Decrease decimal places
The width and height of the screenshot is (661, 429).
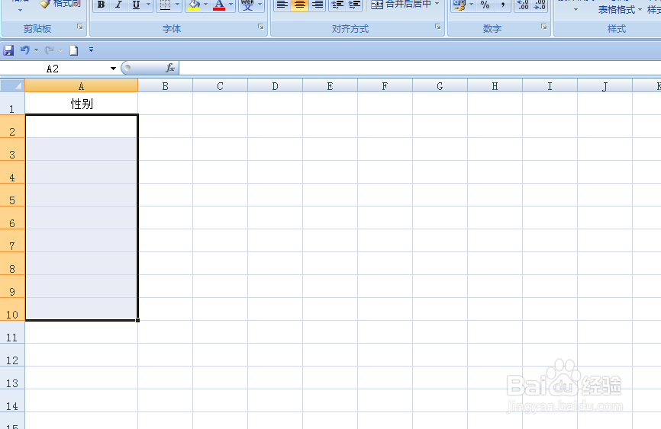(x=540, y=5)
